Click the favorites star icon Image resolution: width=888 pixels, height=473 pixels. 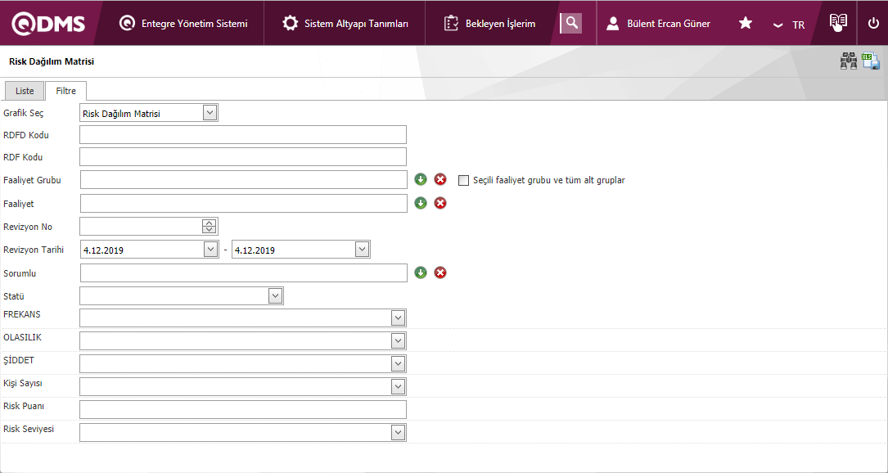click(746, 23)
